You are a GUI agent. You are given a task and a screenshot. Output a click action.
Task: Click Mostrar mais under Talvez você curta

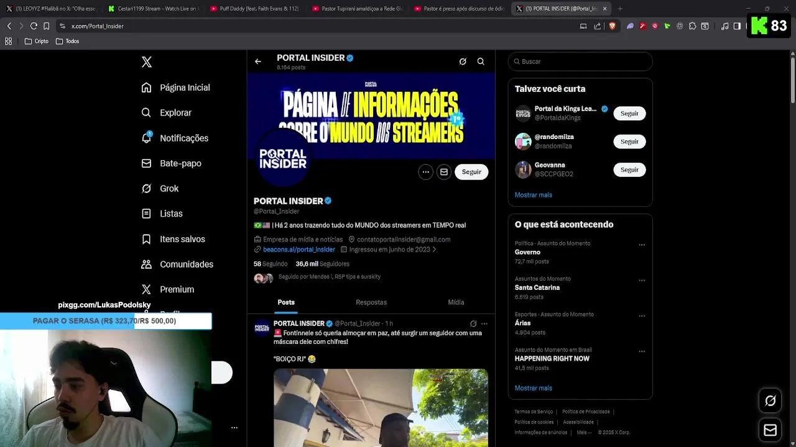(533, 195)
